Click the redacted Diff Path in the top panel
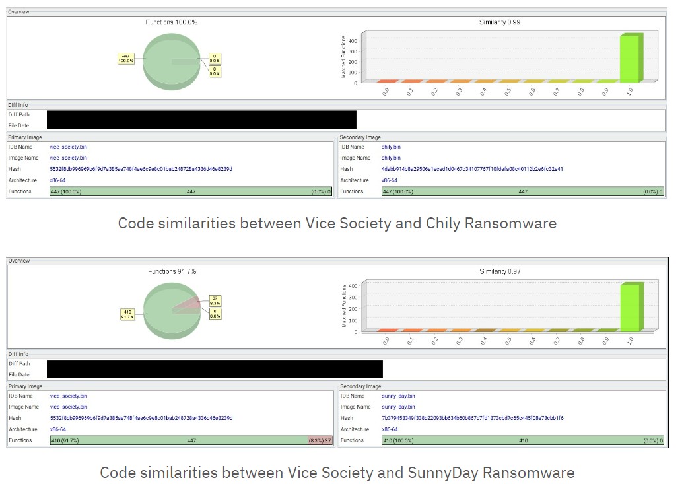 pos(201,115)
